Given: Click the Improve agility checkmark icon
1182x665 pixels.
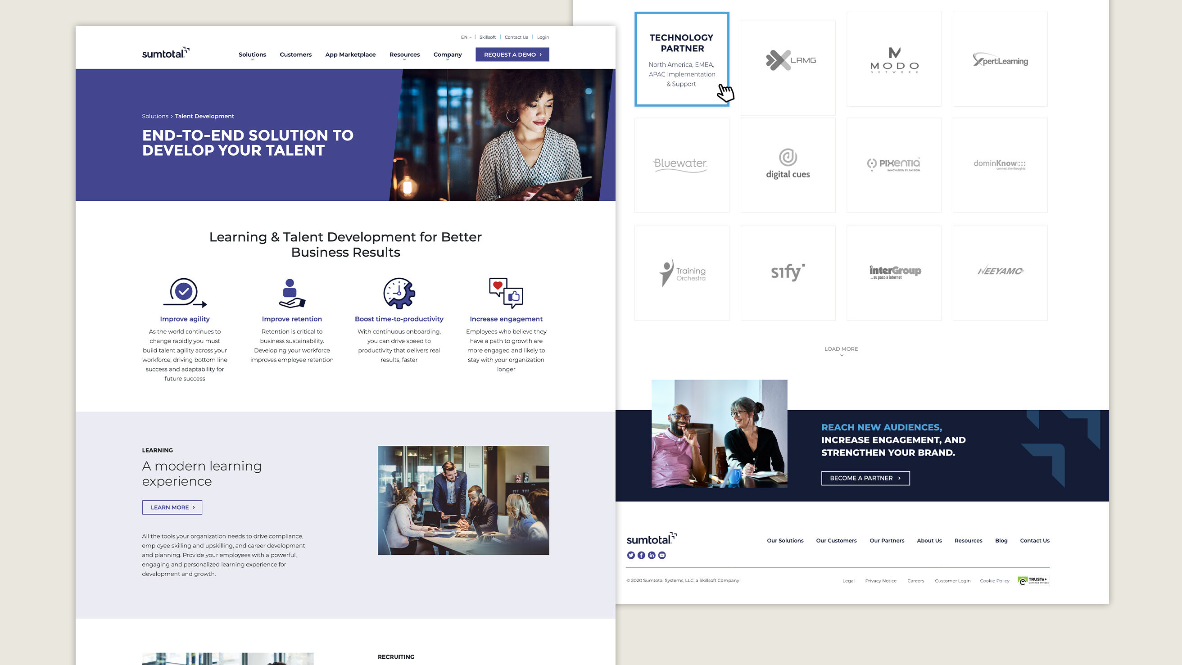Looking at the screenshot, I should [185, 292].
